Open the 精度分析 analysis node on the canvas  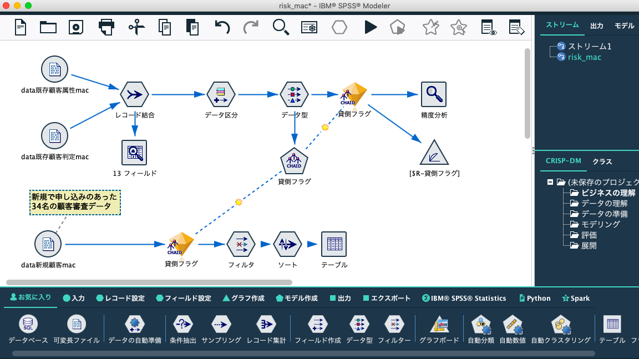pos(434,94)
